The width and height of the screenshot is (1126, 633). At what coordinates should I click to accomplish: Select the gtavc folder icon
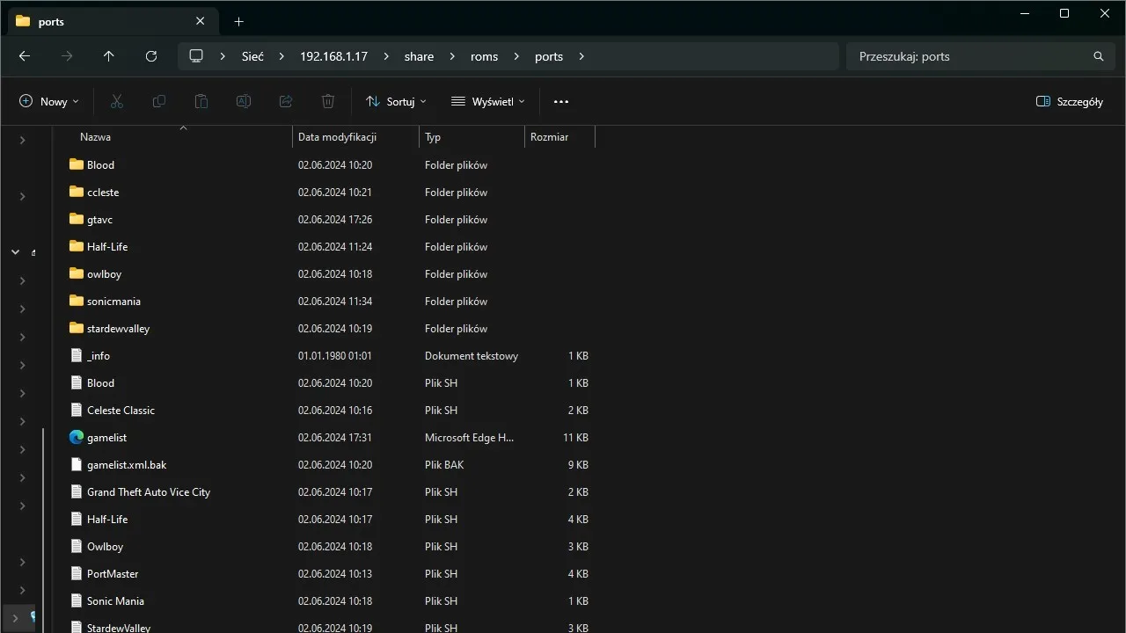click(77, 220)
